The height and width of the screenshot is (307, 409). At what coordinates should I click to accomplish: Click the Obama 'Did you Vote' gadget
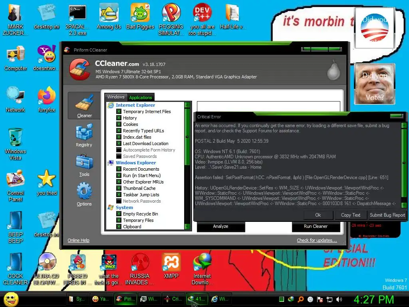click(375, 28)
